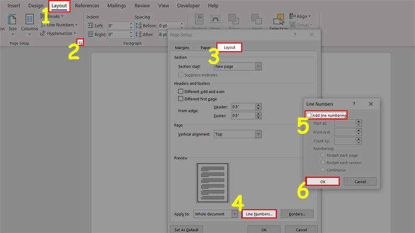Screen dimensions: 415x233
Task: Click the Line Numbers... button
Action: [x=259, y=214]
